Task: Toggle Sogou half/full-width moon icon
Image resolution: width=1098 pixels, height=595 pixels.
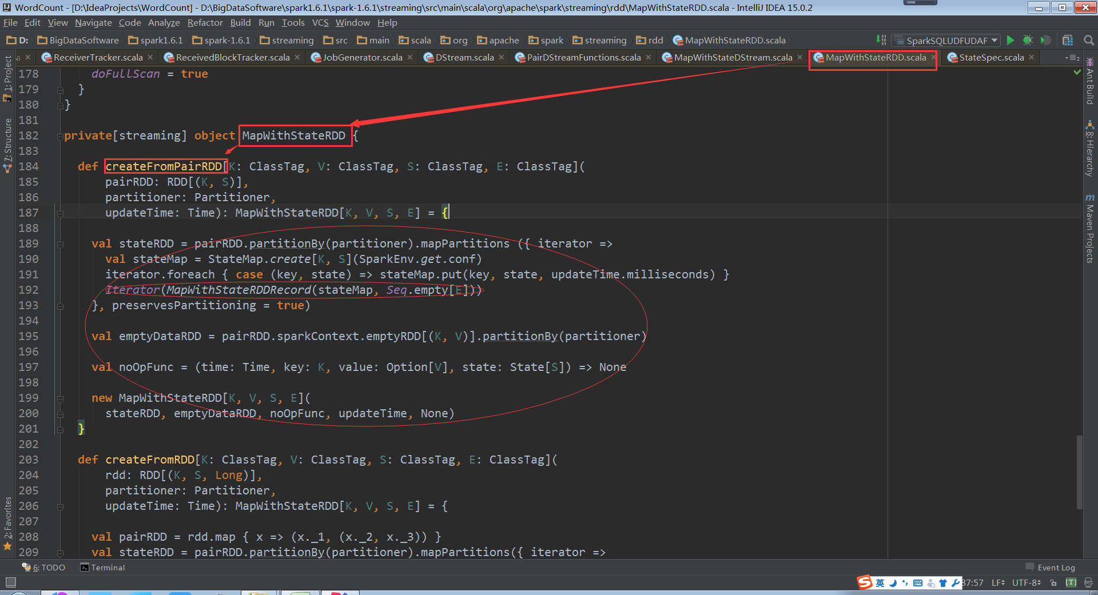Action: [x=893, y=583]
